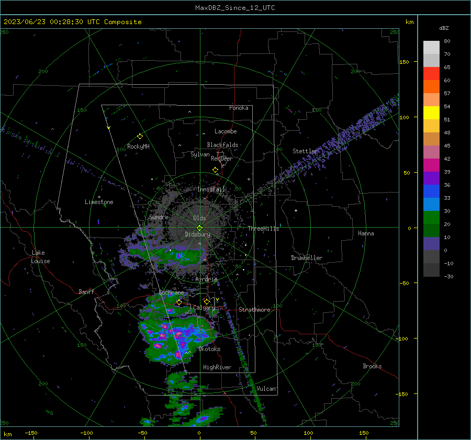The width and height of the screenshot is (471, 440).
Task: Click the -150 value on the bottom axis
Action: (31, 433)
